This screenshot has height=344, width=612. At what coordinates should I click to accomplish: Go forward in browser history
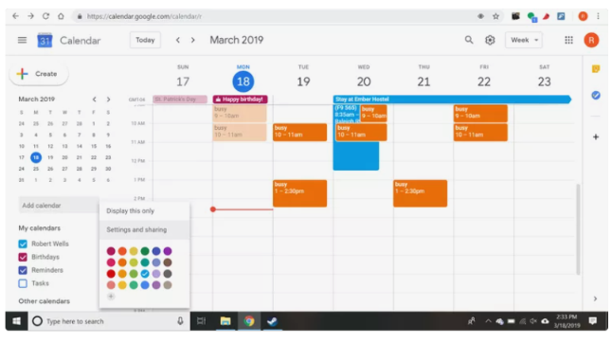click(31, 16)
